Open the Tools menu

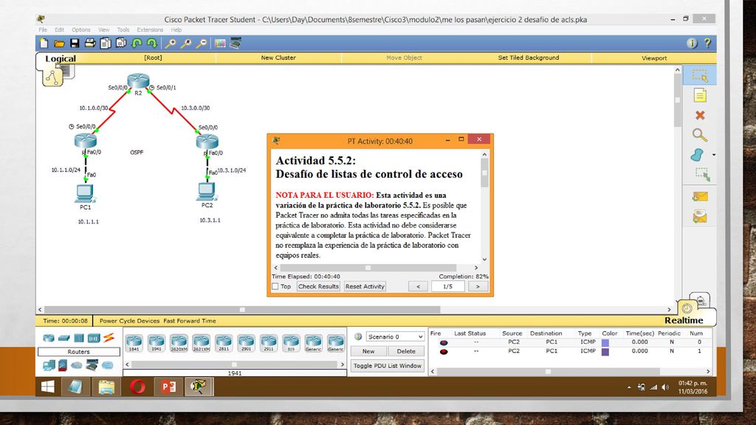(123, 30)
